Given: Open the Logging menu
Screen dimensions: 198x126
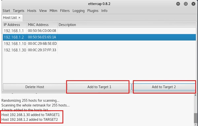Looking at the screenshot, I should (79, 11).
